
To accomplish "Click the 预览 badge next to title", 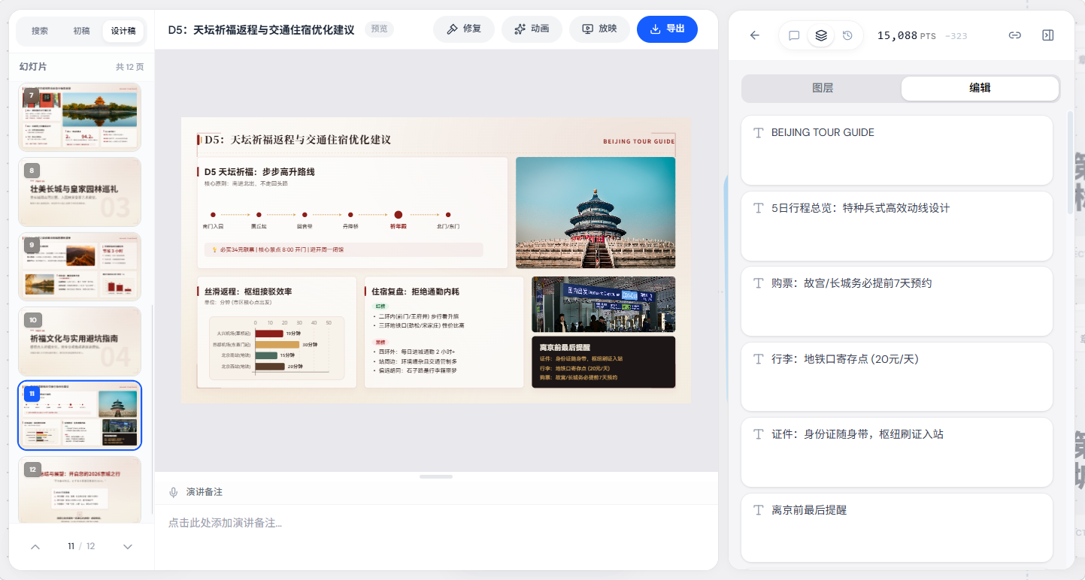I will point(379,29).
